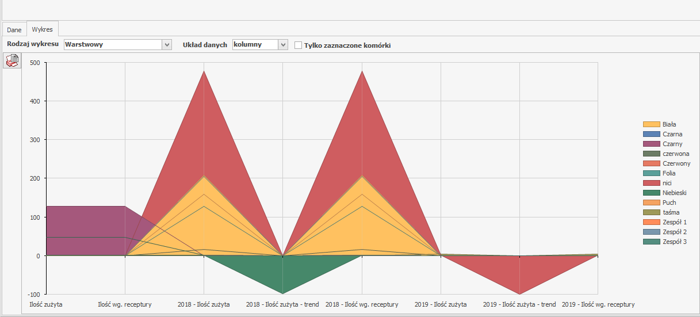This screenshot has height=317, width=700.
Task: Click the 2019 - Ilość zużyta - trend label
Action: [x=519, y=304]
